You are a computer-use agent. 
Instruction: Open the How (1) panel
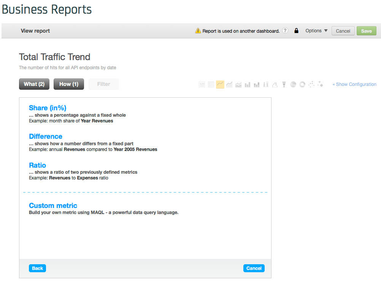coord(69,84)
